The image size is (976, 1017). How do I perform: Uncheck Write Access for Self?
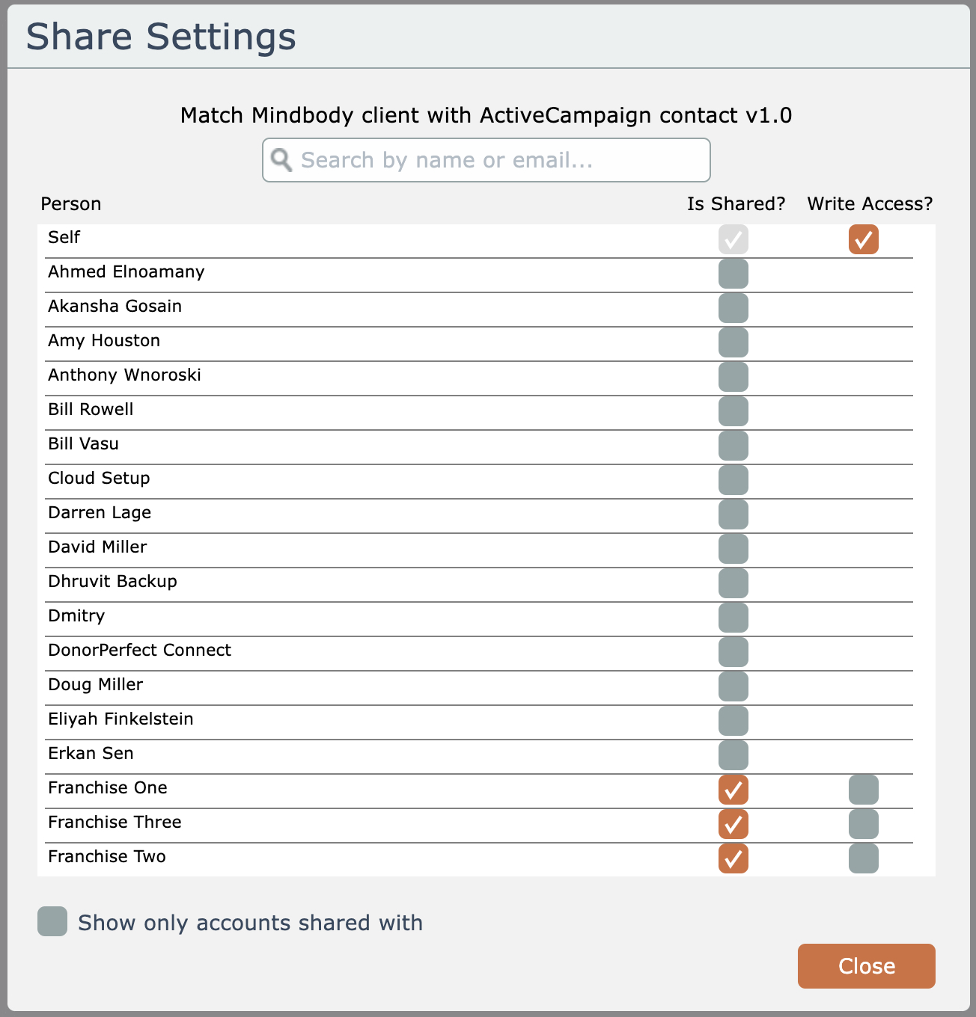[x=863, y=240]
